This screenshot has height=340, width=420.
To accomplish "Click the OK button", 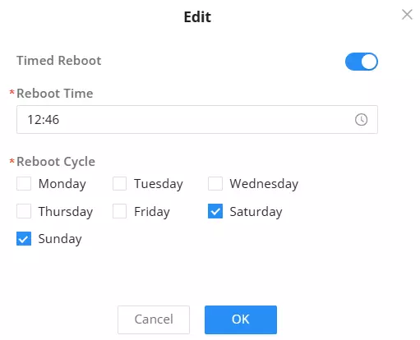I will (241, 319).
